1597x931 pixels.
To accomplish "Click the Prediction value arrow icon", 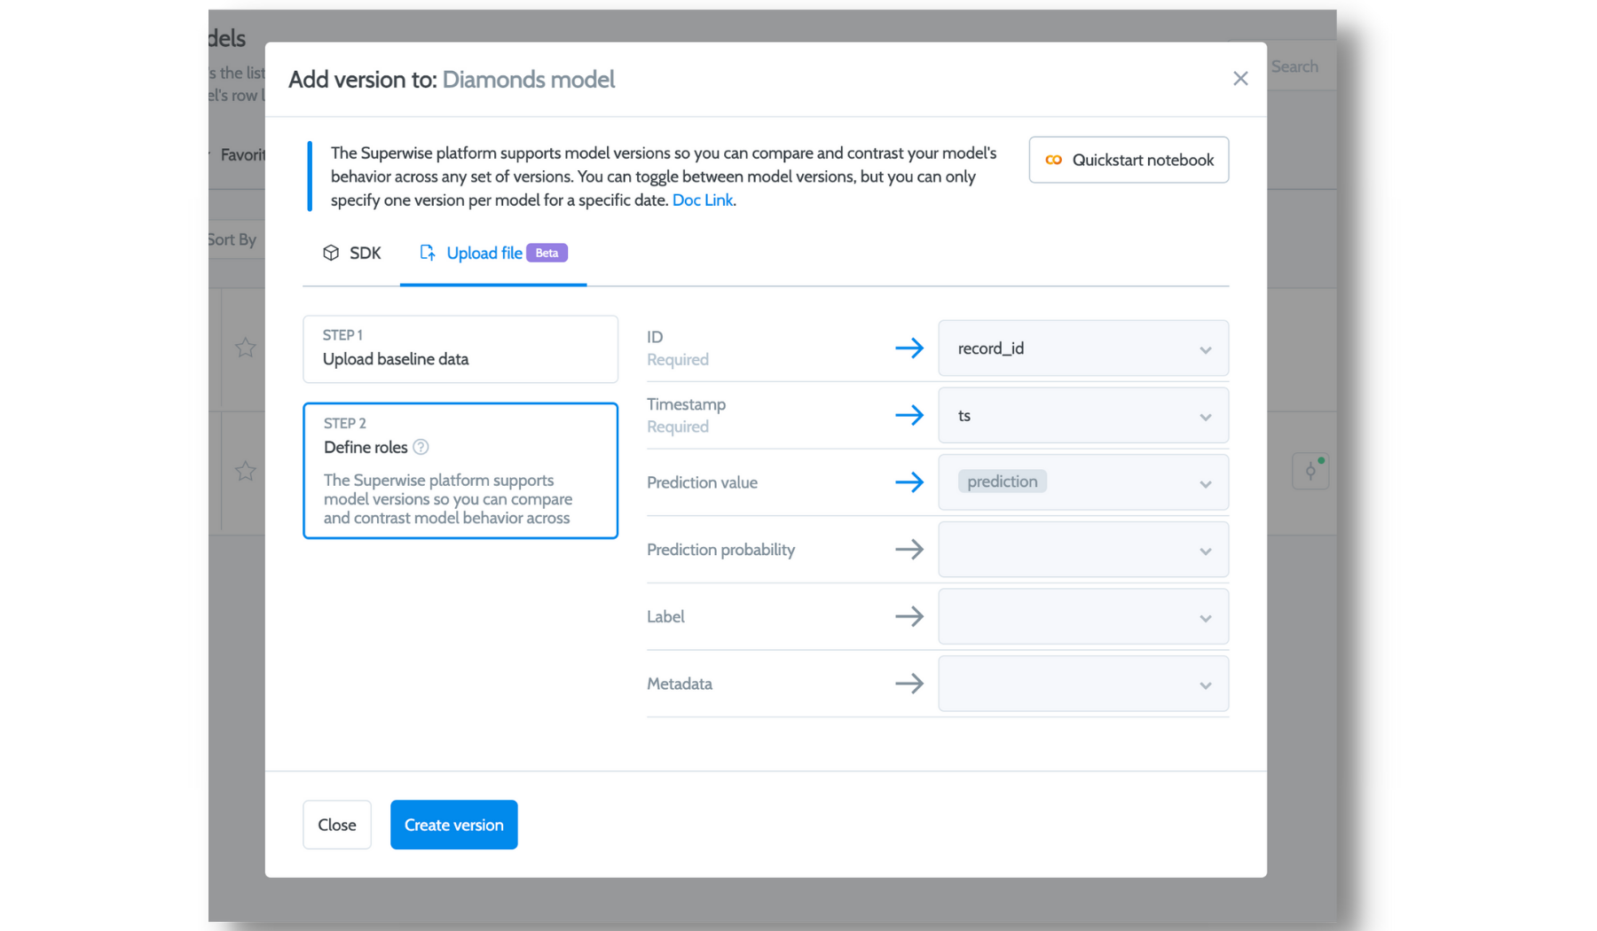I will tap(909, 482).
